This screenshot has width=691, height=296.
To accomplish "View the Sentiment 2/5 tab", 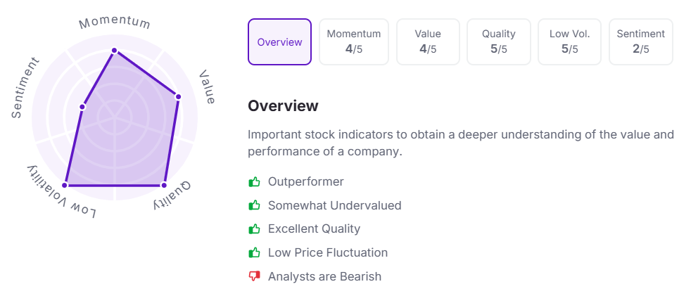I will (x=640, y=42).
